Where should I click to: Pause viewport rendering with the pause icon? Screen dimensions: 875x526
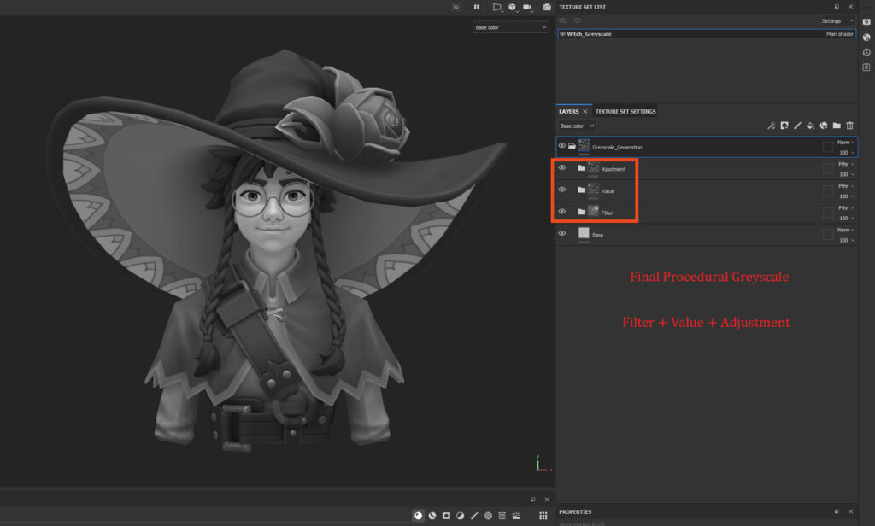[x=477, y=7]
